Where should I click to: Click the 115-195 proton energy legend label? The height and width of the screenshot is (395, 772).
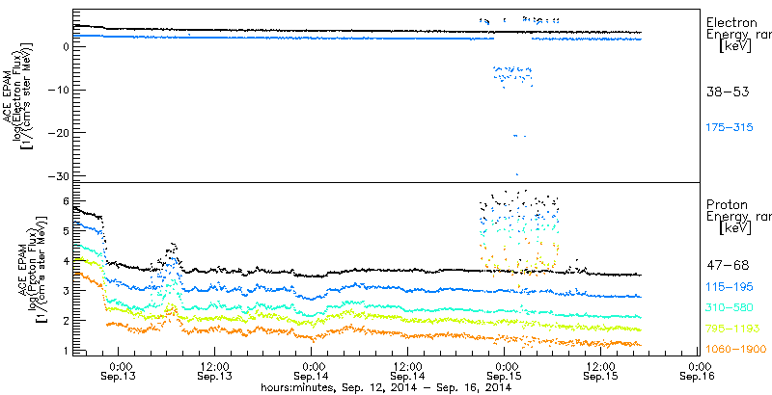coord(730,287)
